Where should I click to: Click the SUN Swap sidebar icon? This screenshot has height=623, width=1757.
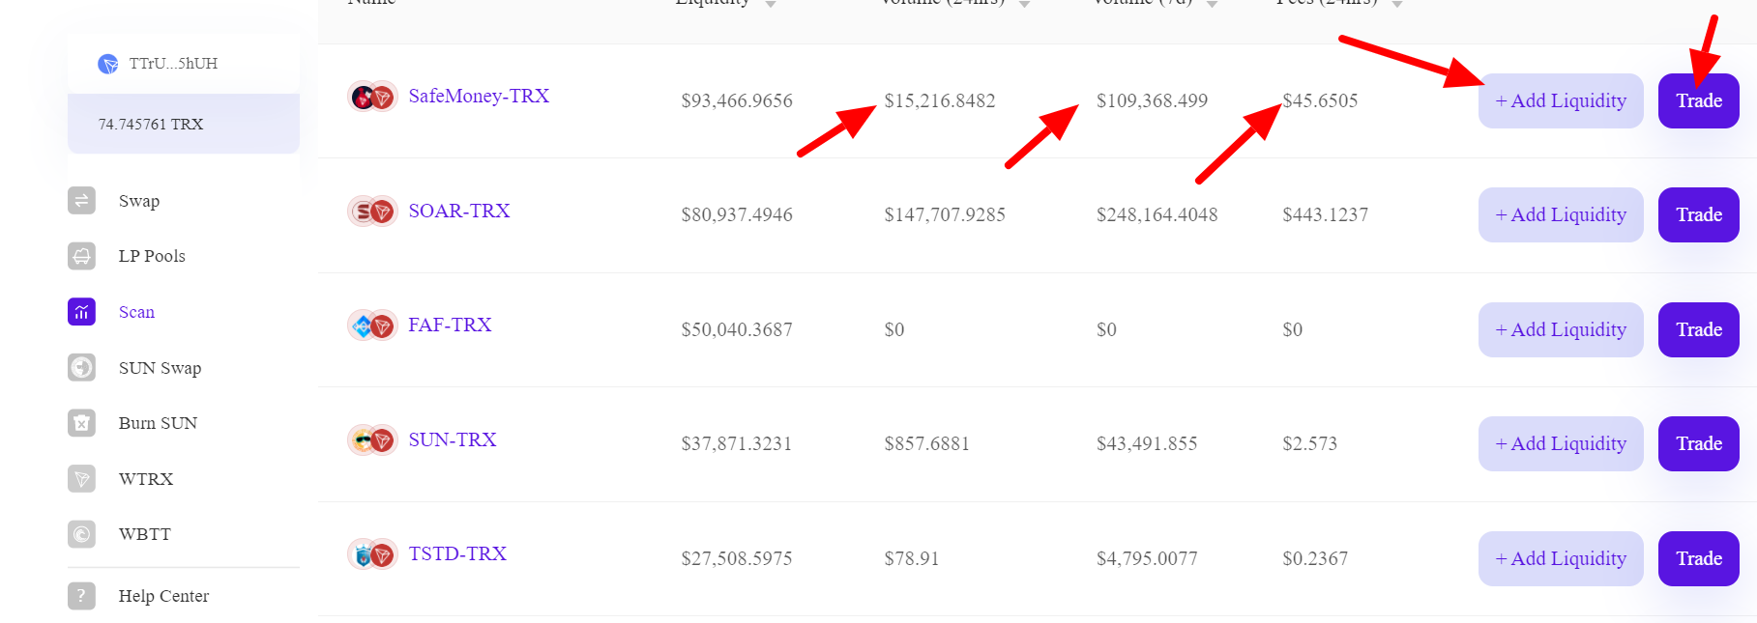click(x=82, y=368)
